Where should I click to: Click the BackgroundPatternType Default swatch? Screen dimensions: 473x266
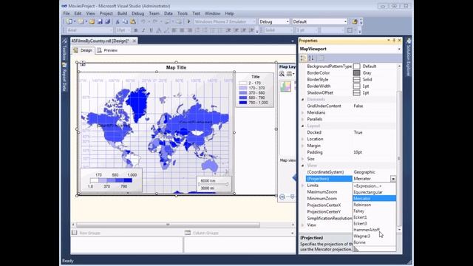pos(356,66)
